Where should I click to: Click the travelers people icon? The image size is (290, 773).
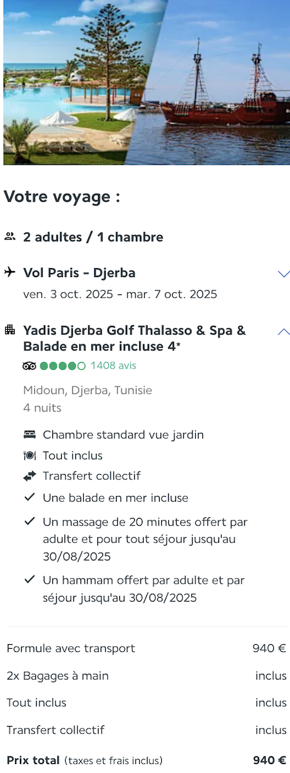[10, 236]
